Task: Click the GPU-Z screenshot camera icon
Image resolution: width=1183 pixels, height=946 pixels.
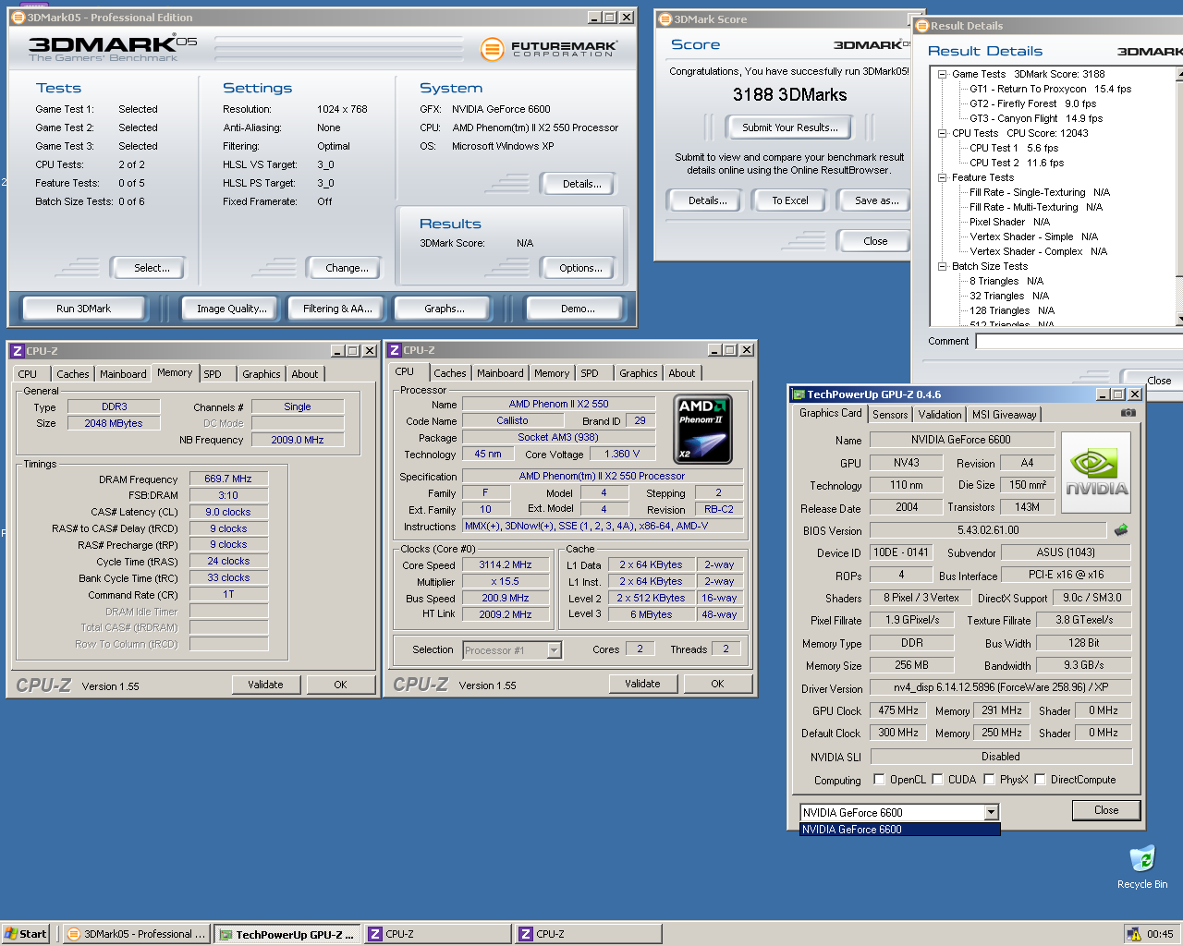Action: coord(1128,413)
